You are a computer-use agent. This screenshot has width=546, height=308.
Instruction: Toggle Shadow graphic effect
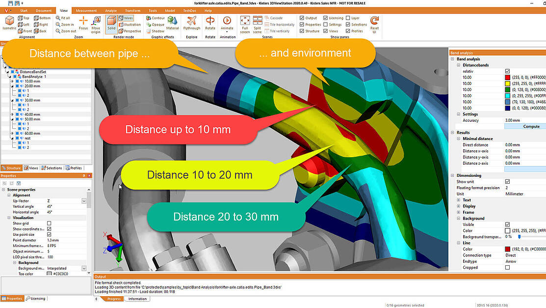(155, 31)
